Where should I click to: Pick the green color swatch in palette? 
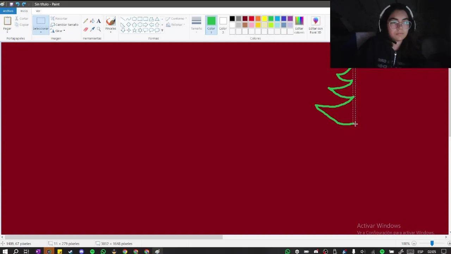tap(271, 19)
